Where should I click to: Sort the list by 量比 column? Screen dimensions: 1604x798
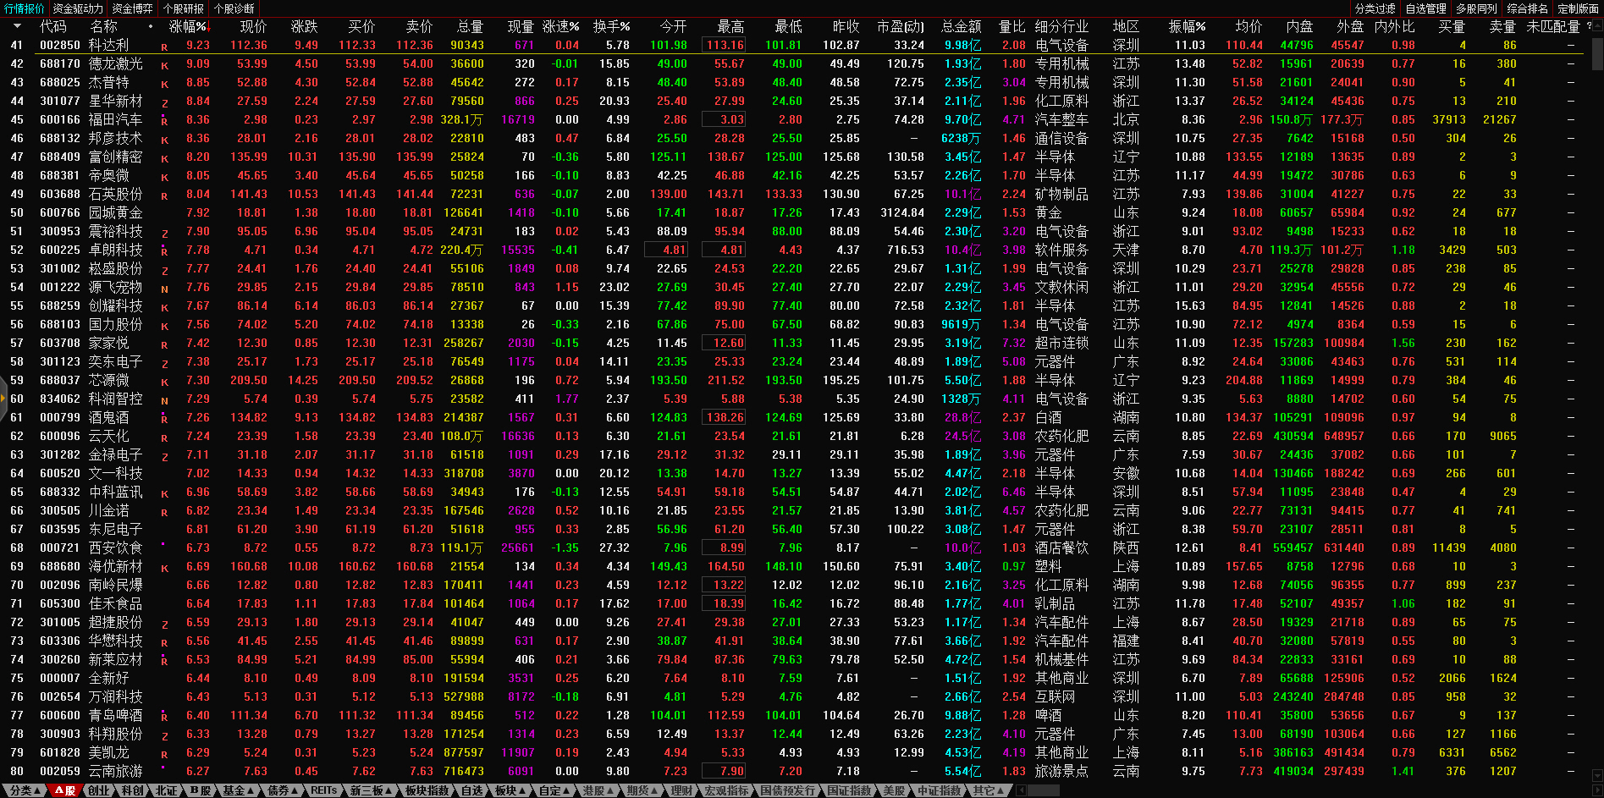pos(1011,26)
